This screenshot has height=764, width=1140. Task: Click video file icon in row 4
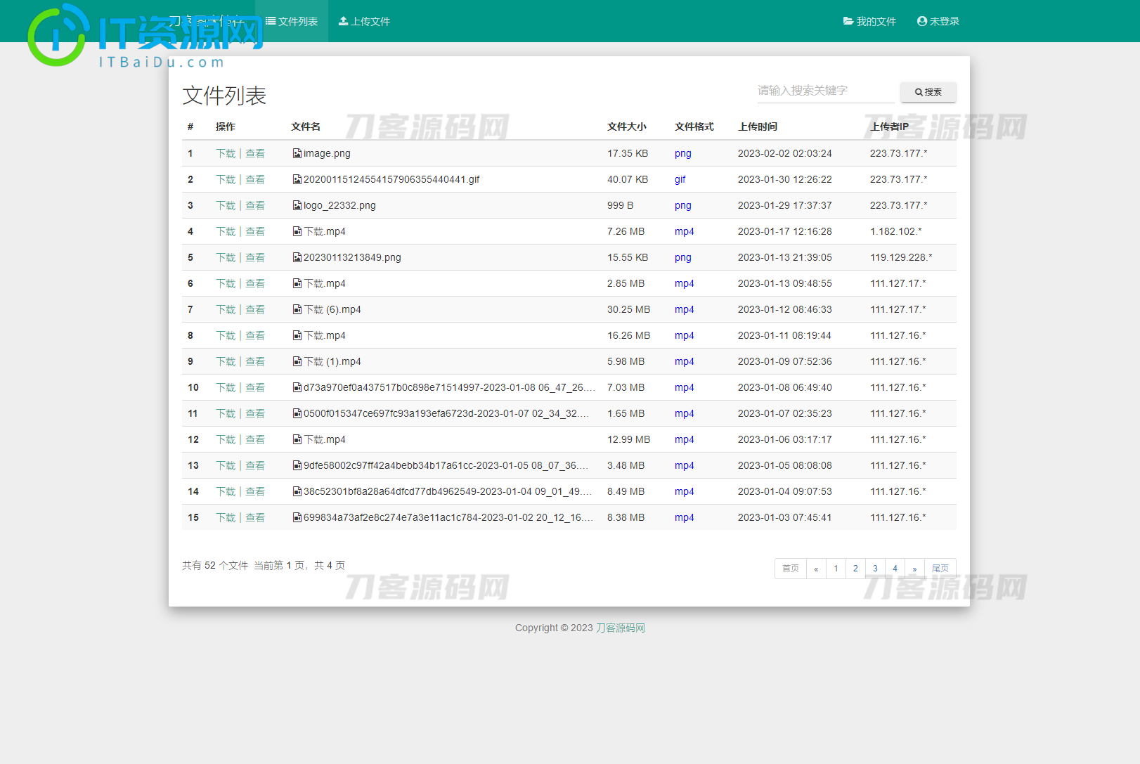[x=297, y=231]
